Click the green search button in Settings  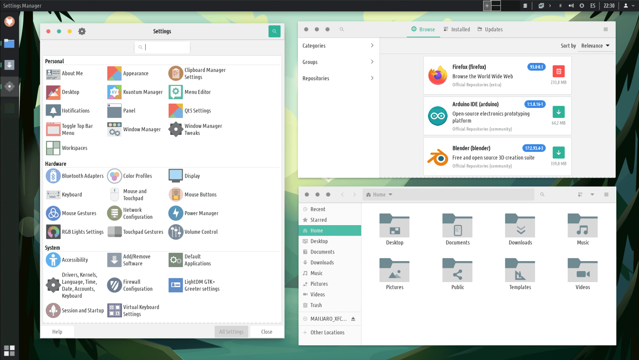coord(274,31)
